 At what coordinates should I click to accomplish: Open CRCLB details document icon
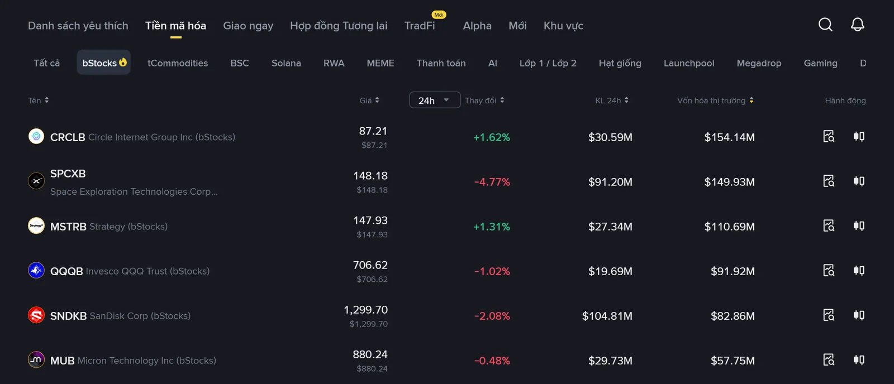(829, 137)
